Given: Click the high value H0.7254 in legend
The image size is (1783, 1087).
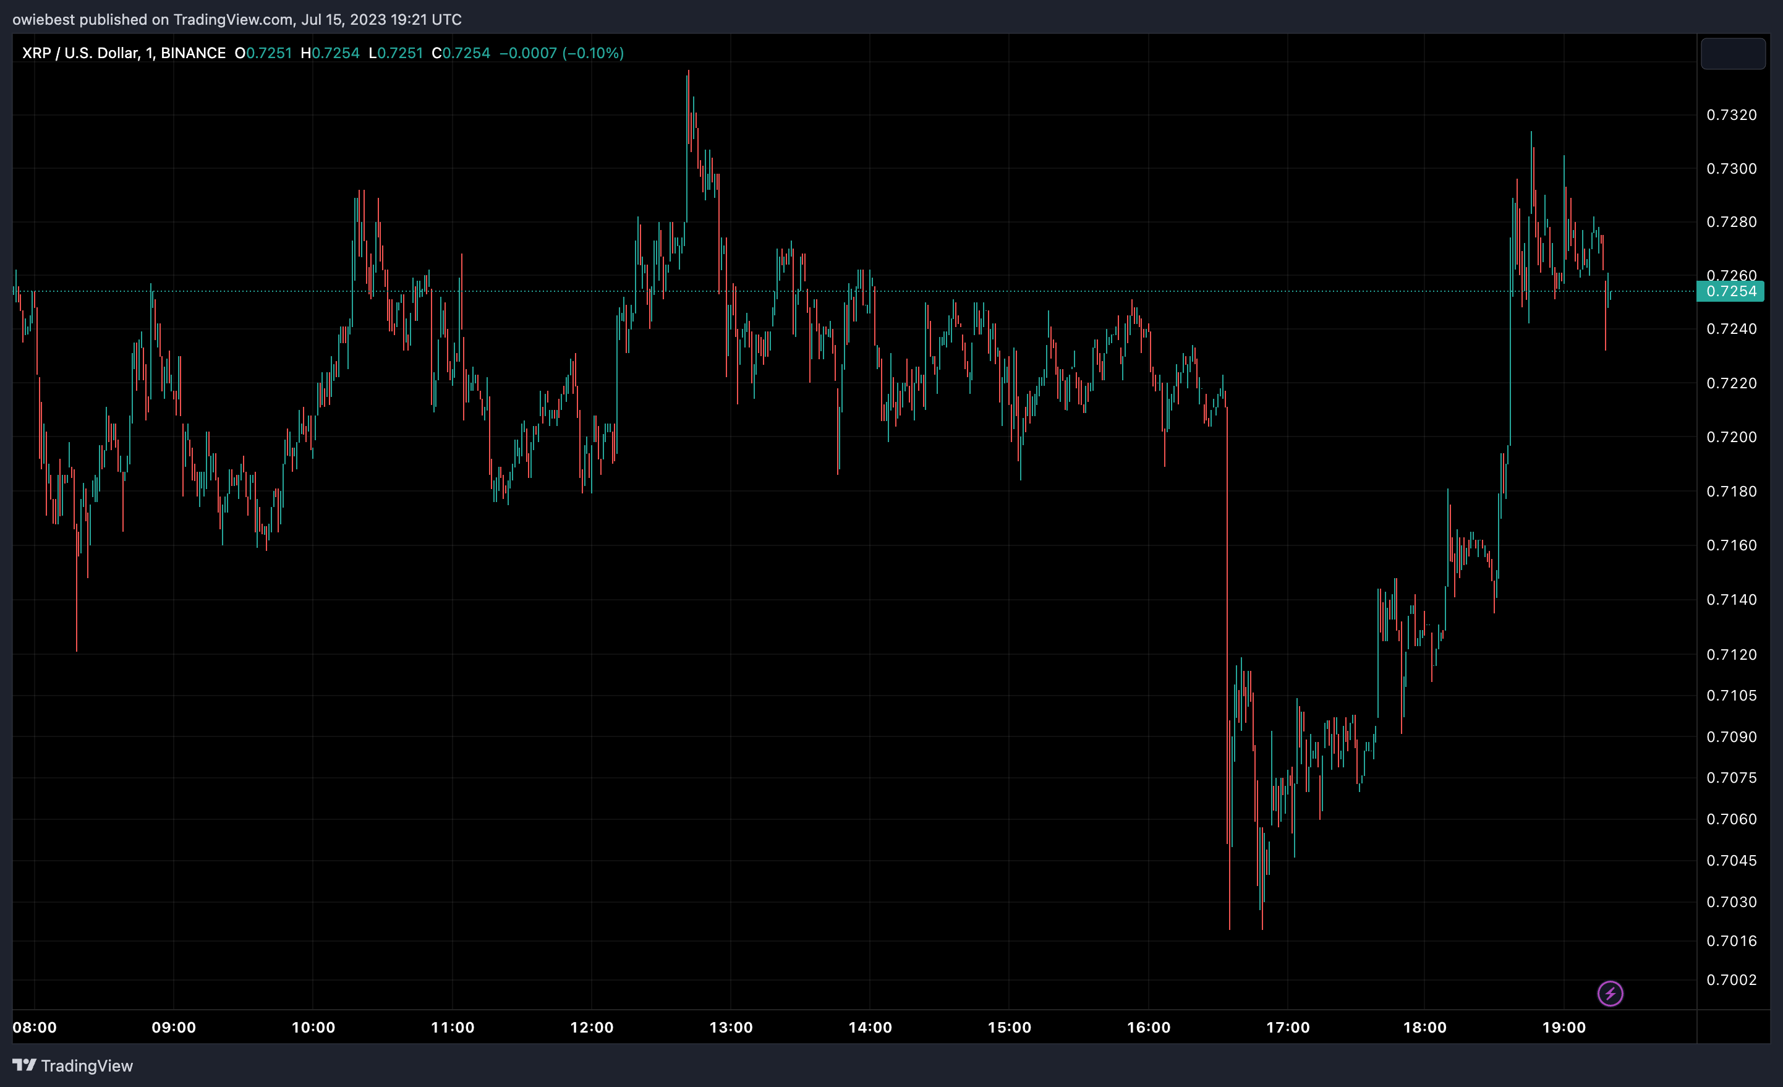Looking at the screenshot, I should point(330,53).
